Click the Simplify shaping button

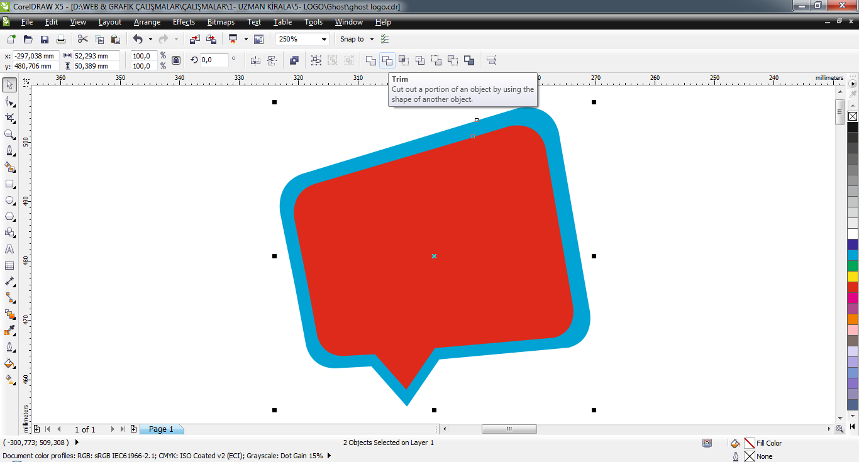[x=420, y=60]
